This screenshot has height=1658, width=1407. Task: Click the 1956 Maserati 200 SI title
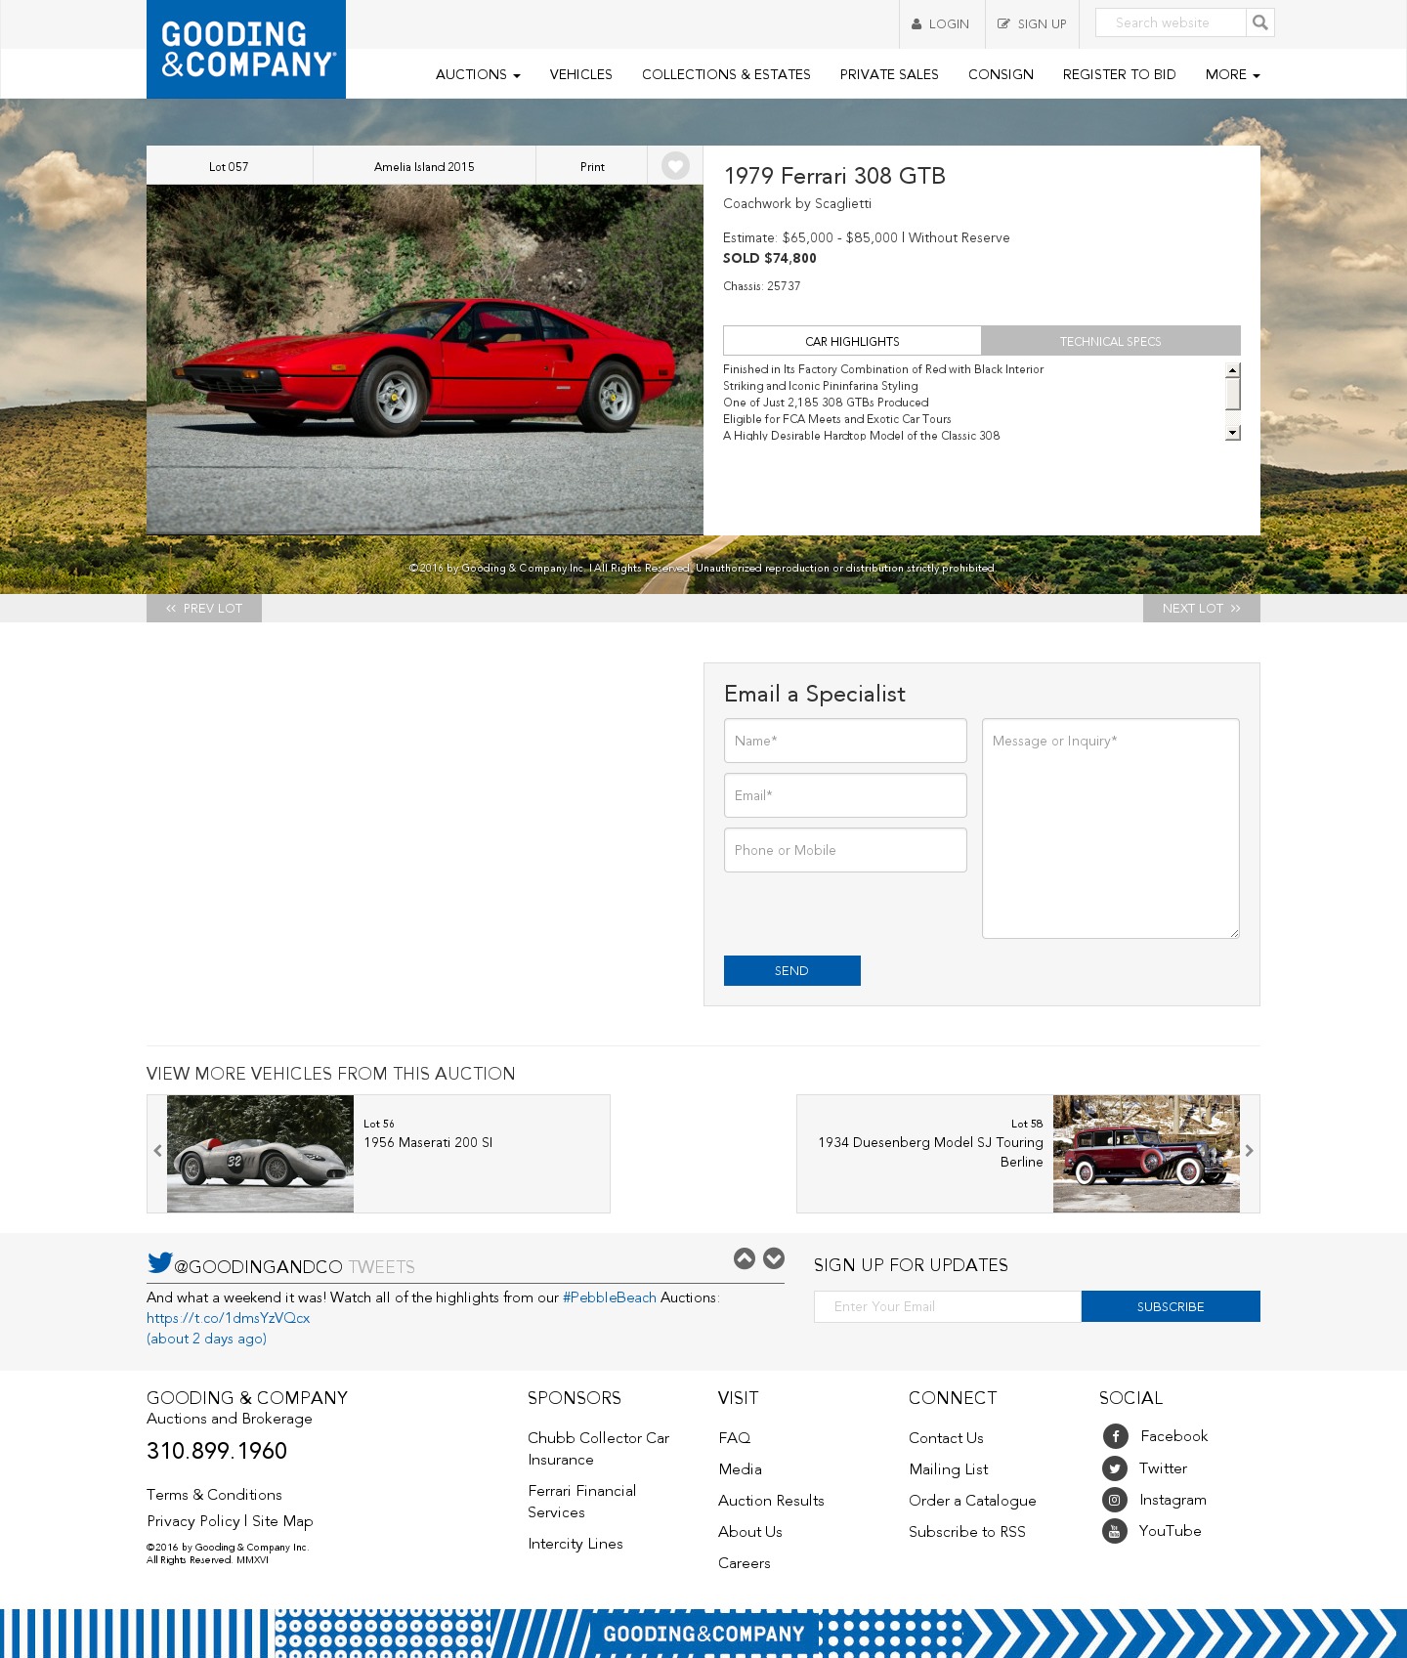click(428, 1142)
